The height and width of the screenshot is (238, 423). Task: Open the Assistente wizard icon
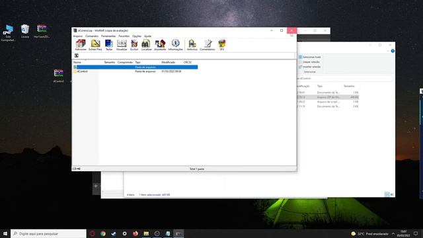[x=160, y=45]
